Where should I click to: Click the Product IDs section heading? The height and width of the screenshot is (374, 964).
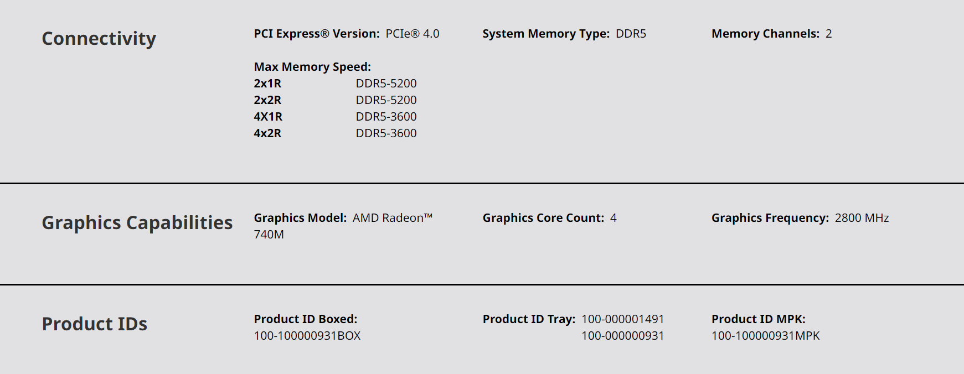click(94, 324)
